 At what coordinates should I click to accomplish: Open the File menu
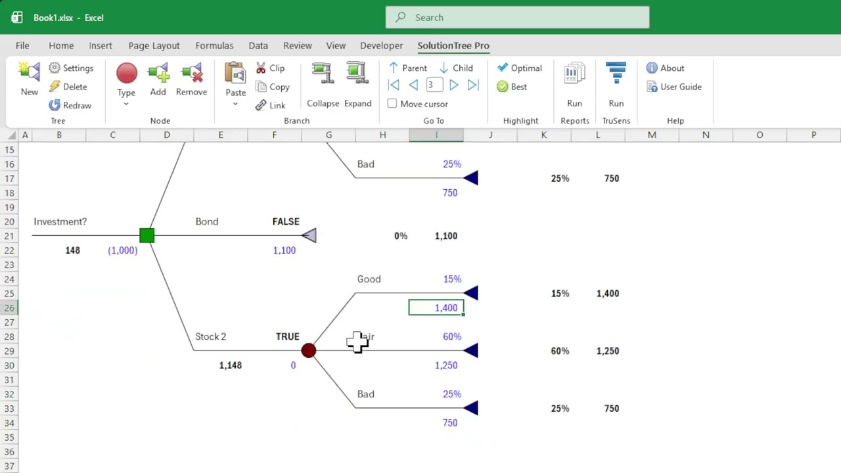tap(22, 45)
